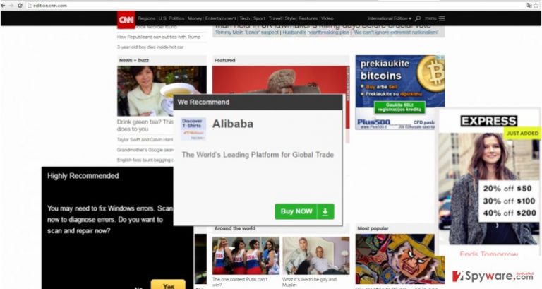Click Yes on Windows errors popup
Screen dimensions: 542x289
pos(169,285)
